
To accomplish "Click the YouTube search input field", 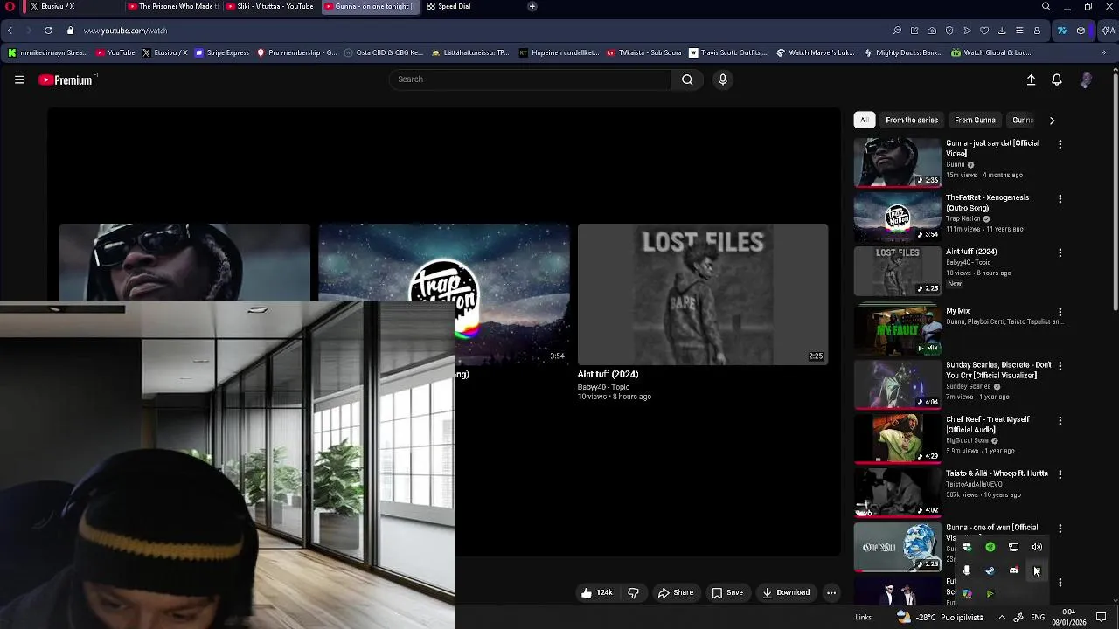I will tap(530, 79).
